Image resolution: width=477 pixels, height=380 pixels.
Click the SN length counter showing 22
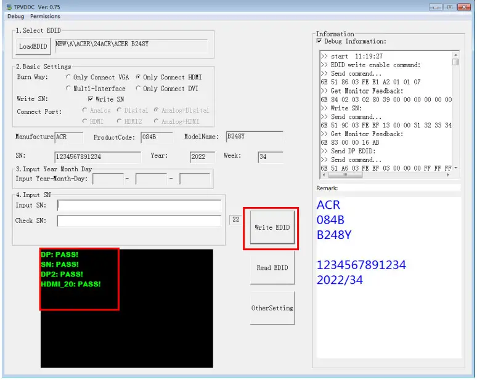coord(236,219)
